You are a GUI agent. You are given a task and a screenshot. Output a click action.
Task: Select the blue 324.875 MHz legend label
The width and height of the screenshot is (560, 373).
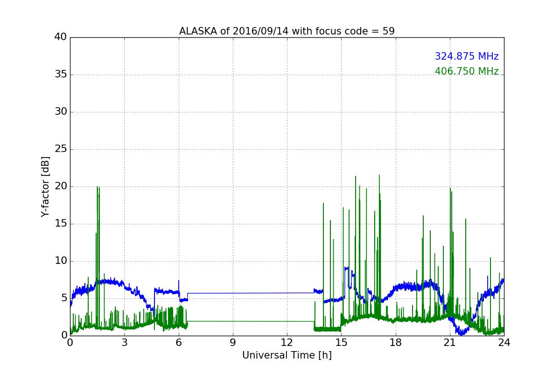pos(467,56)
